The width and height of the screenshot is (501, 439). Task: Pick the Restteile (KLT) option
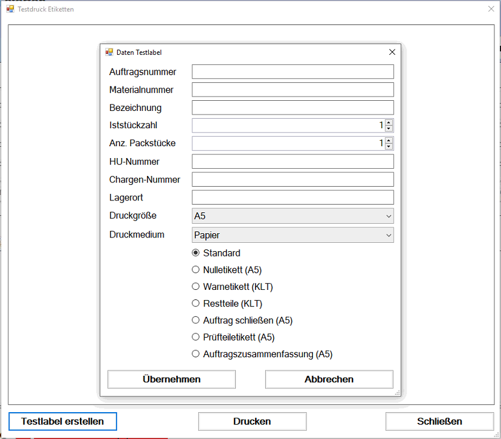(x=195, y=304)
